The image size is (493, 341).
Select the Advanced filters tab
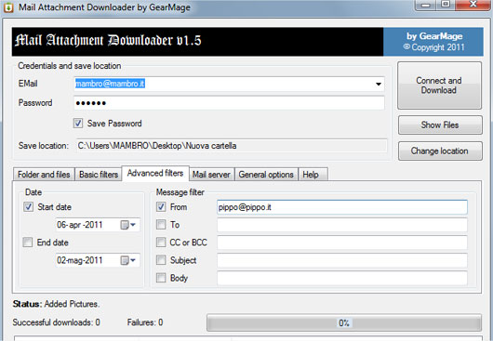click(155, 174)
